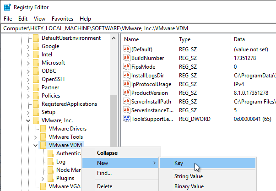Click the string icon of IpProtocolUsage value

pos(127,84)
